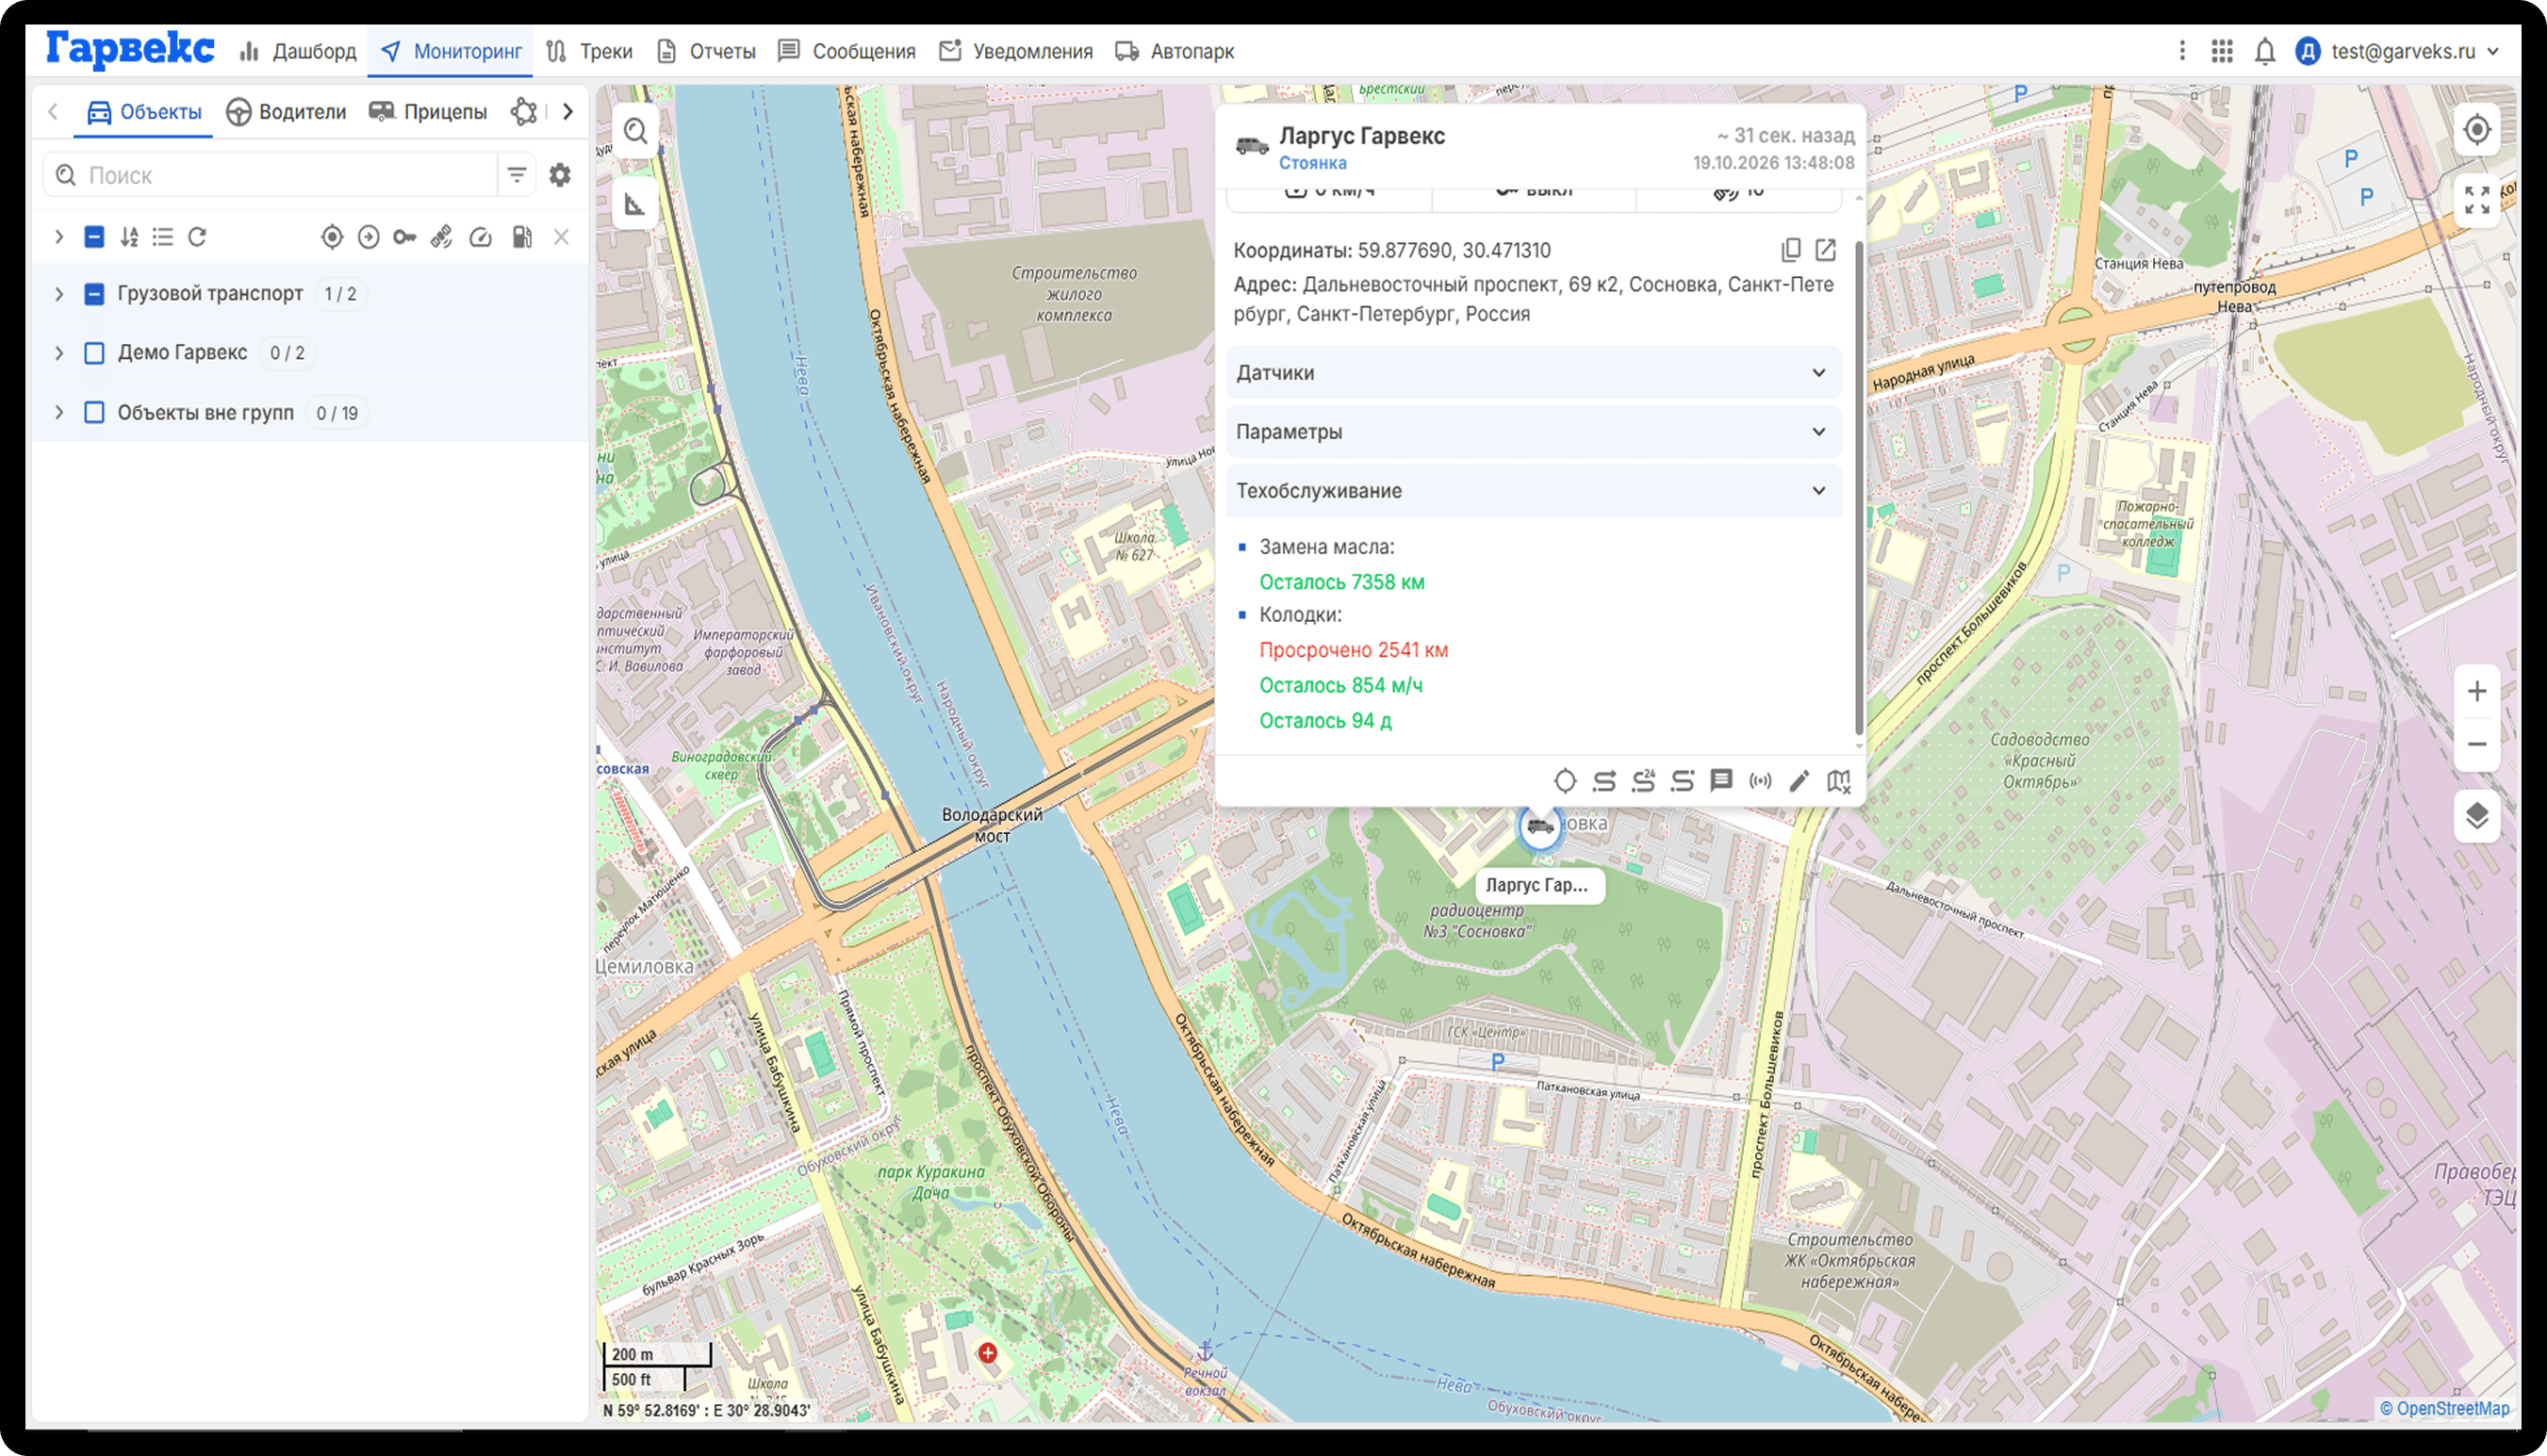Viewport: 2547px width, 1456px height.
Task: Refresh the objects list
Action: pos(197,237)
